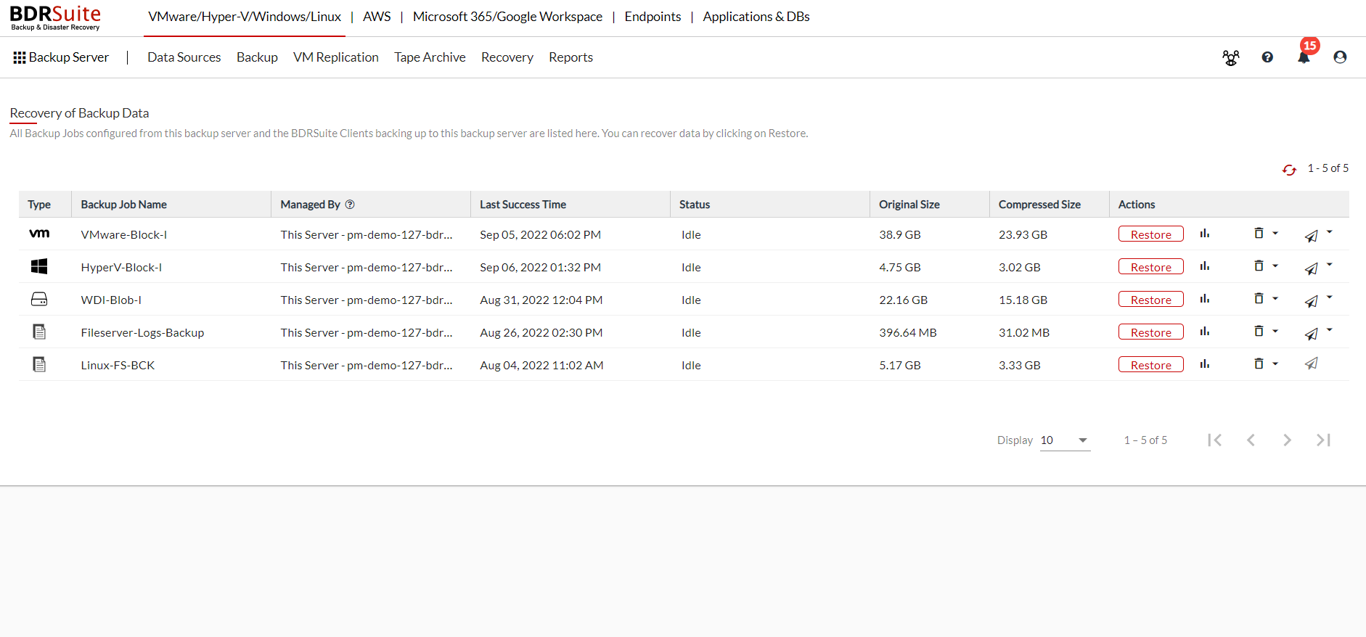Expand paper plane dropdown arrow for HyperV-Block-I

tap(1330, 265)
